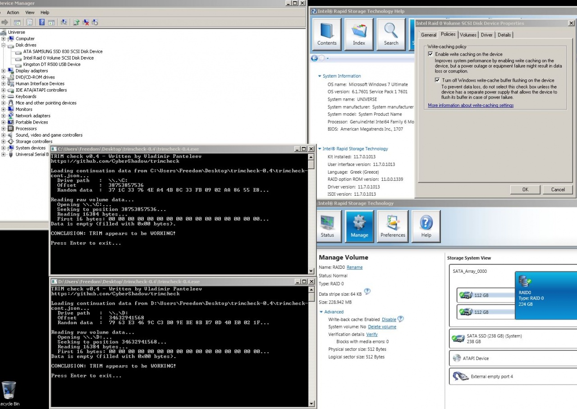577x409 pixels.
Task: Toggle Turn off Windows write-cache buffer flushing
Action: point(437,80)
